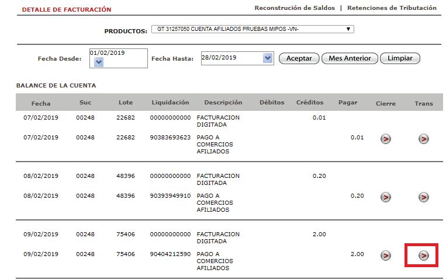Open Trans arrow for liquidación 90383693623
The image size is (446, 280).
pos(424,139)
